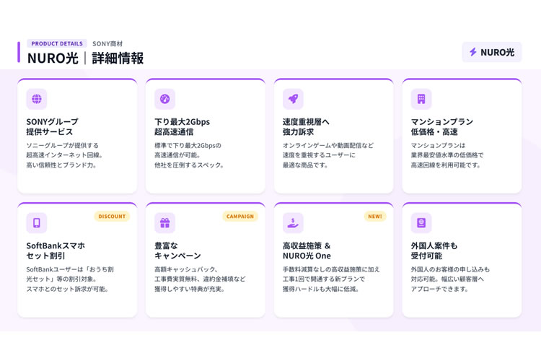Open the SoftBankスマホ セット割引 card title

(56, 251)
